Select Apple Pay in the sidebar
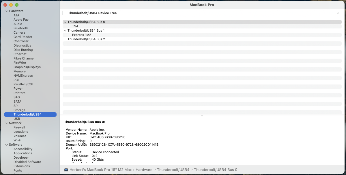The width and height of the screenshot is (346, 175). click(x=21, y=20)
